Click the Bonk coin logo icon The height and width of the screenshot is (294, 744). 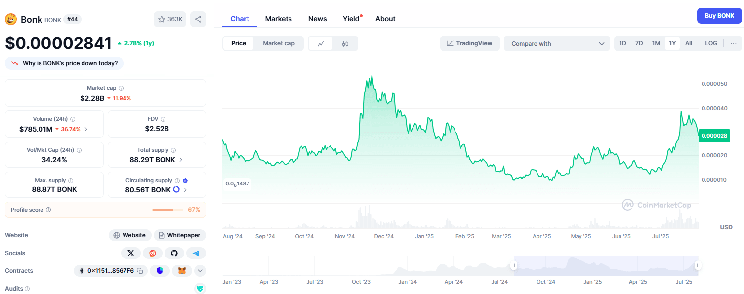pyautogui.click(x=11, y=19)
